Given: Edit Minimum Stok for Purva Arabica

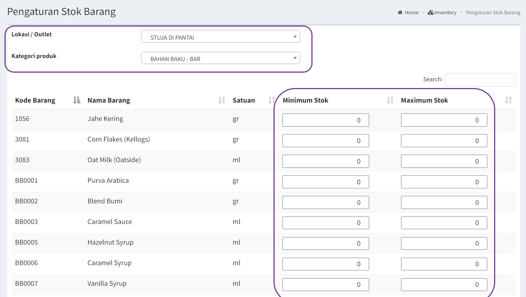Looking at the screenshot, I should click(326, 182).
